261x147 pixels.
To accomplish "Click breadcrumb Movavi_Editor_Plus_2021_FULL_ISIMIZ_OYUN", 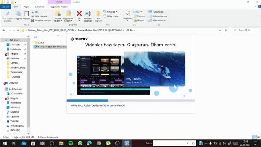I will [51, 31].
